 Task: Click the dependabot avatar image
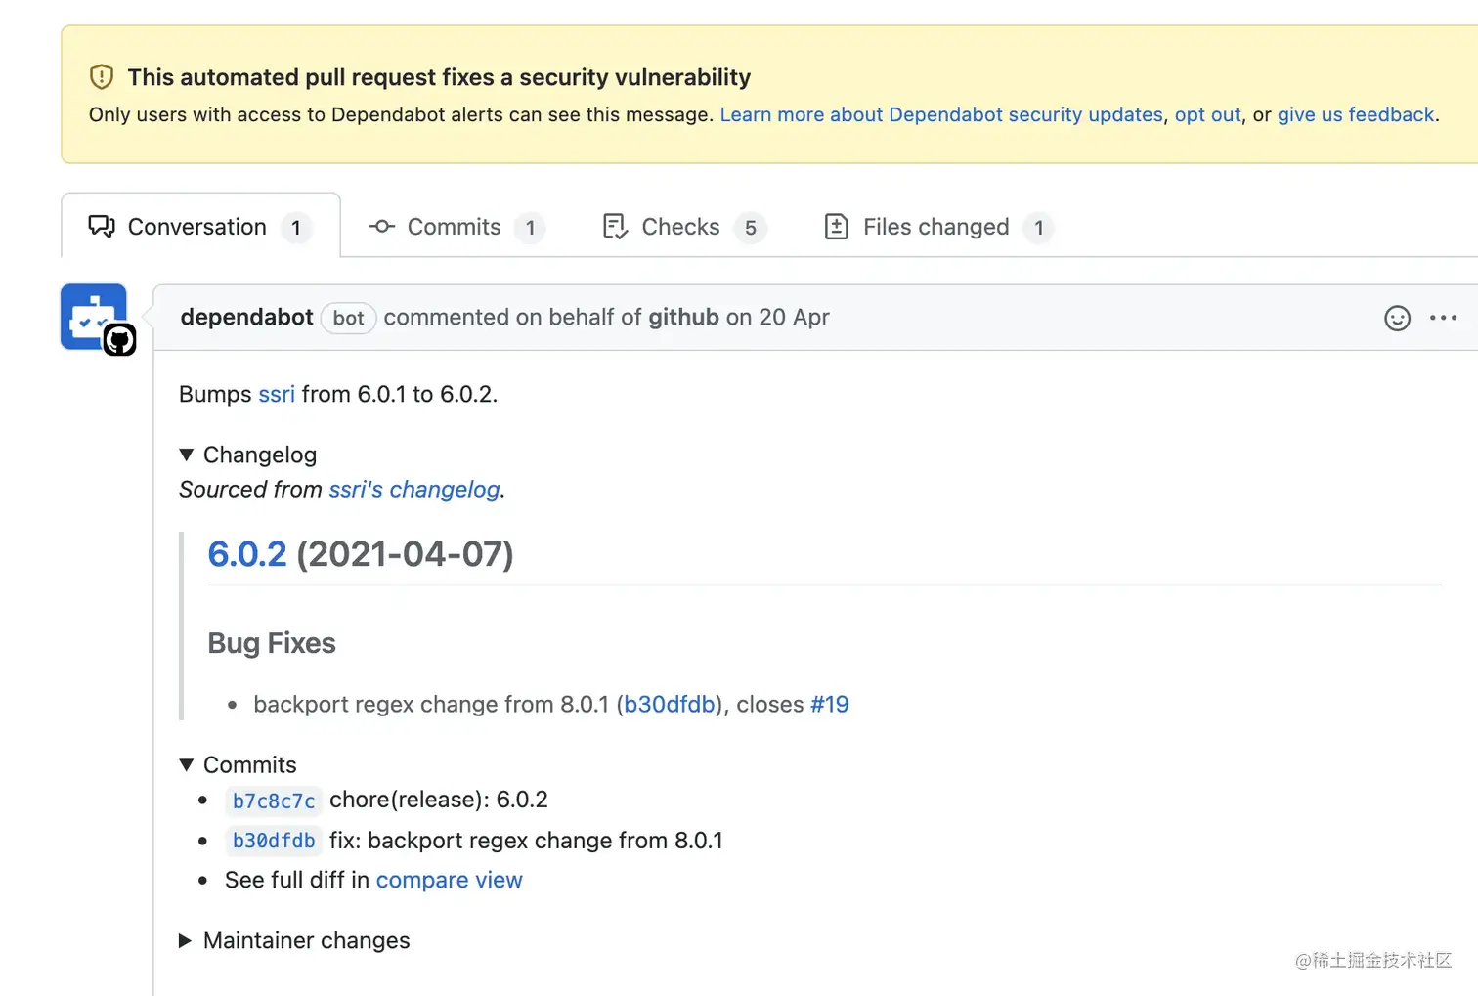tap(94, 317)
